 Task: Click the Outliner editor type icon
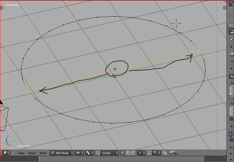232,4
